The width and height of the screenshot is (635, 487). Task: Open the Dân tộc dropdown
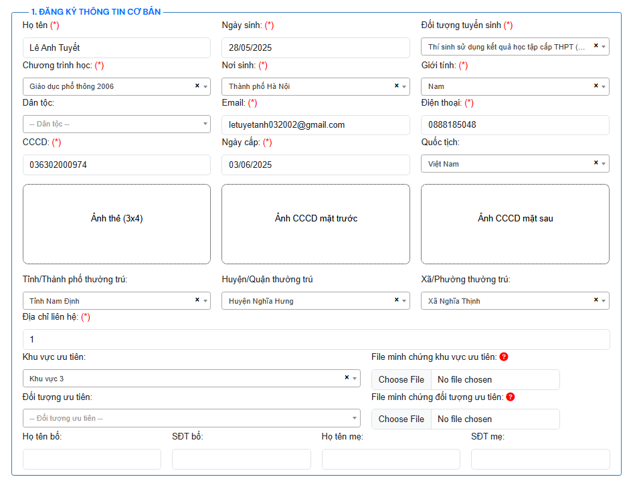point(116,124)
